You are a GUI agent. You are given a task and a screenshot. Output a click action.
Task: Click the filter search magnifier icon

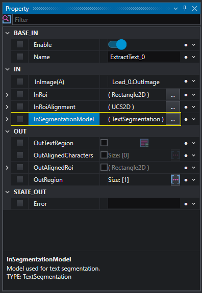(6, 19)
